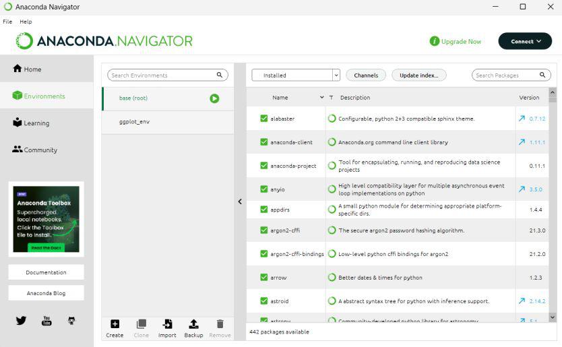
Task: Click the Environments cube icon
Action: tap(18, 96)
